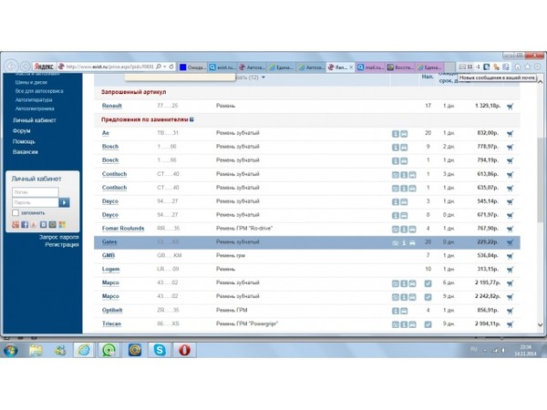Open Автолитература sidebar item
Image resolution: width=547 pixels, height=410 pixels.
pyautogui.click(x=34, y=99)
